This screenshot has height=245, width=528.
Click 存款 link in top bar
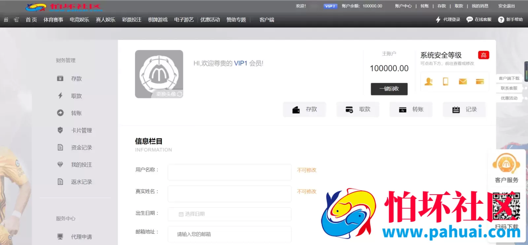click(442, 6)
